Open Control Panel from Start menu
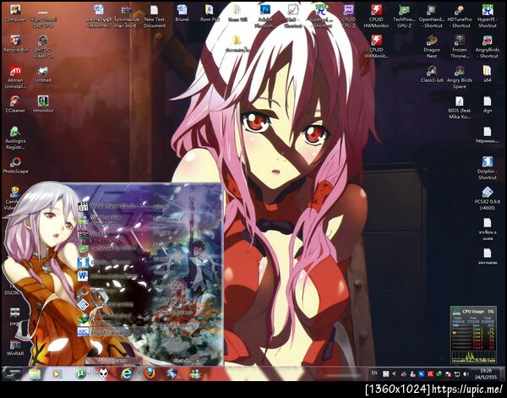Image resolution: width=507 pixels, height=398 pixels. [167, 286]
